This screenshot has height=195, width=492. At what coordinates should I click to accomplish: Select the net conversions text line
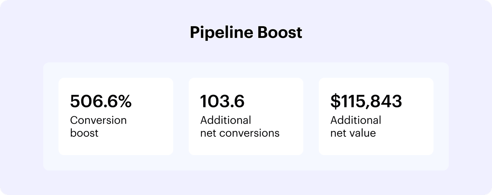(240, 133)
